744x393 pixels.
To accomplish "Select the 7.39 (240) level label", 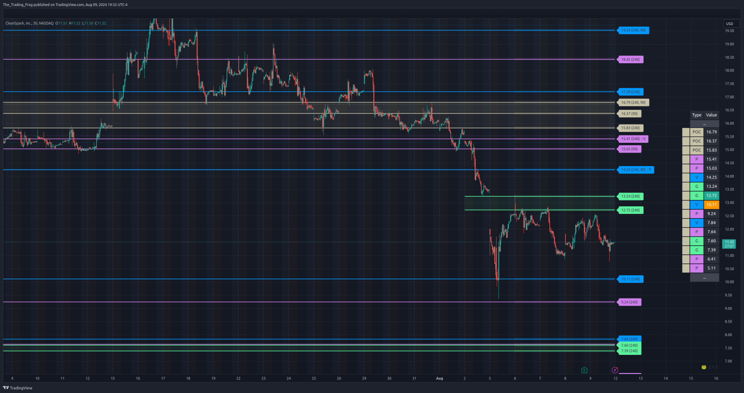I will click(629, 351).
